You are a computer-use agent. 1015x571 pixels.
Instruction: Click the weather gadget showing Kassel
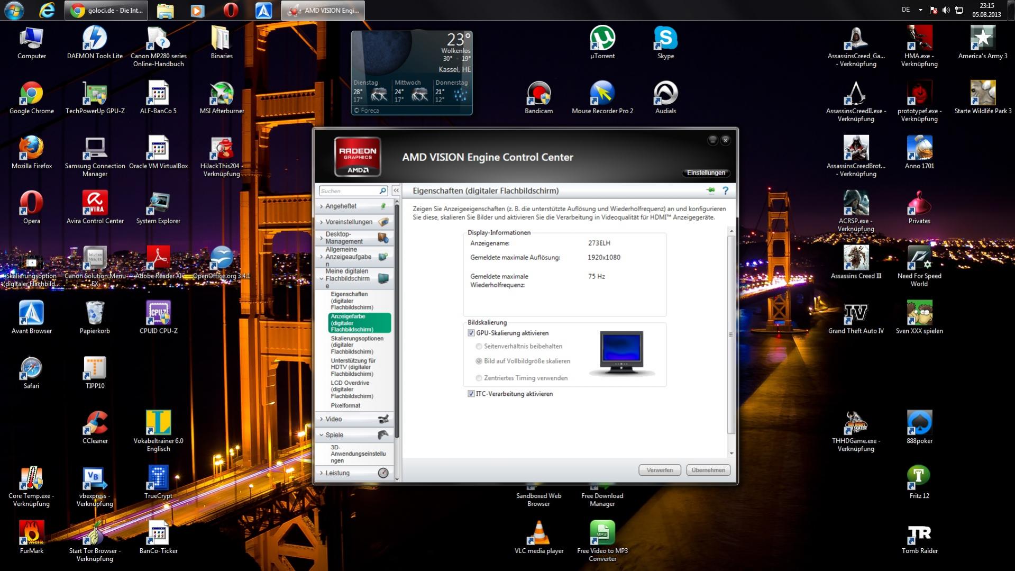[x=412, y=73]
